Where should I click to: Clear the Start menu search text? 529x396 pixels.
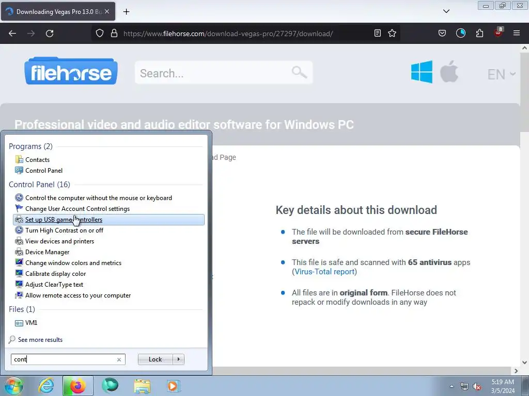[119, 359]
